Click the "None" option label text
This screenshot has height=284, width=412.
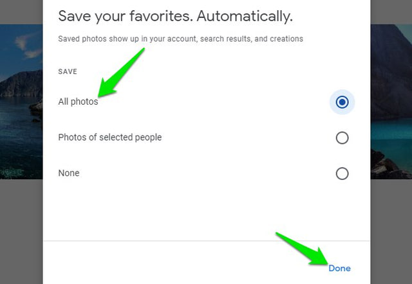point(69,173)
